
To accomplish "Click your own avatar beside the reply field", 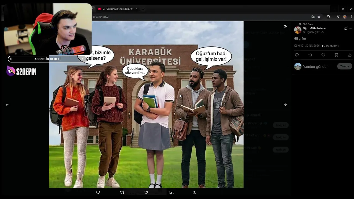I will click(298, 66).
